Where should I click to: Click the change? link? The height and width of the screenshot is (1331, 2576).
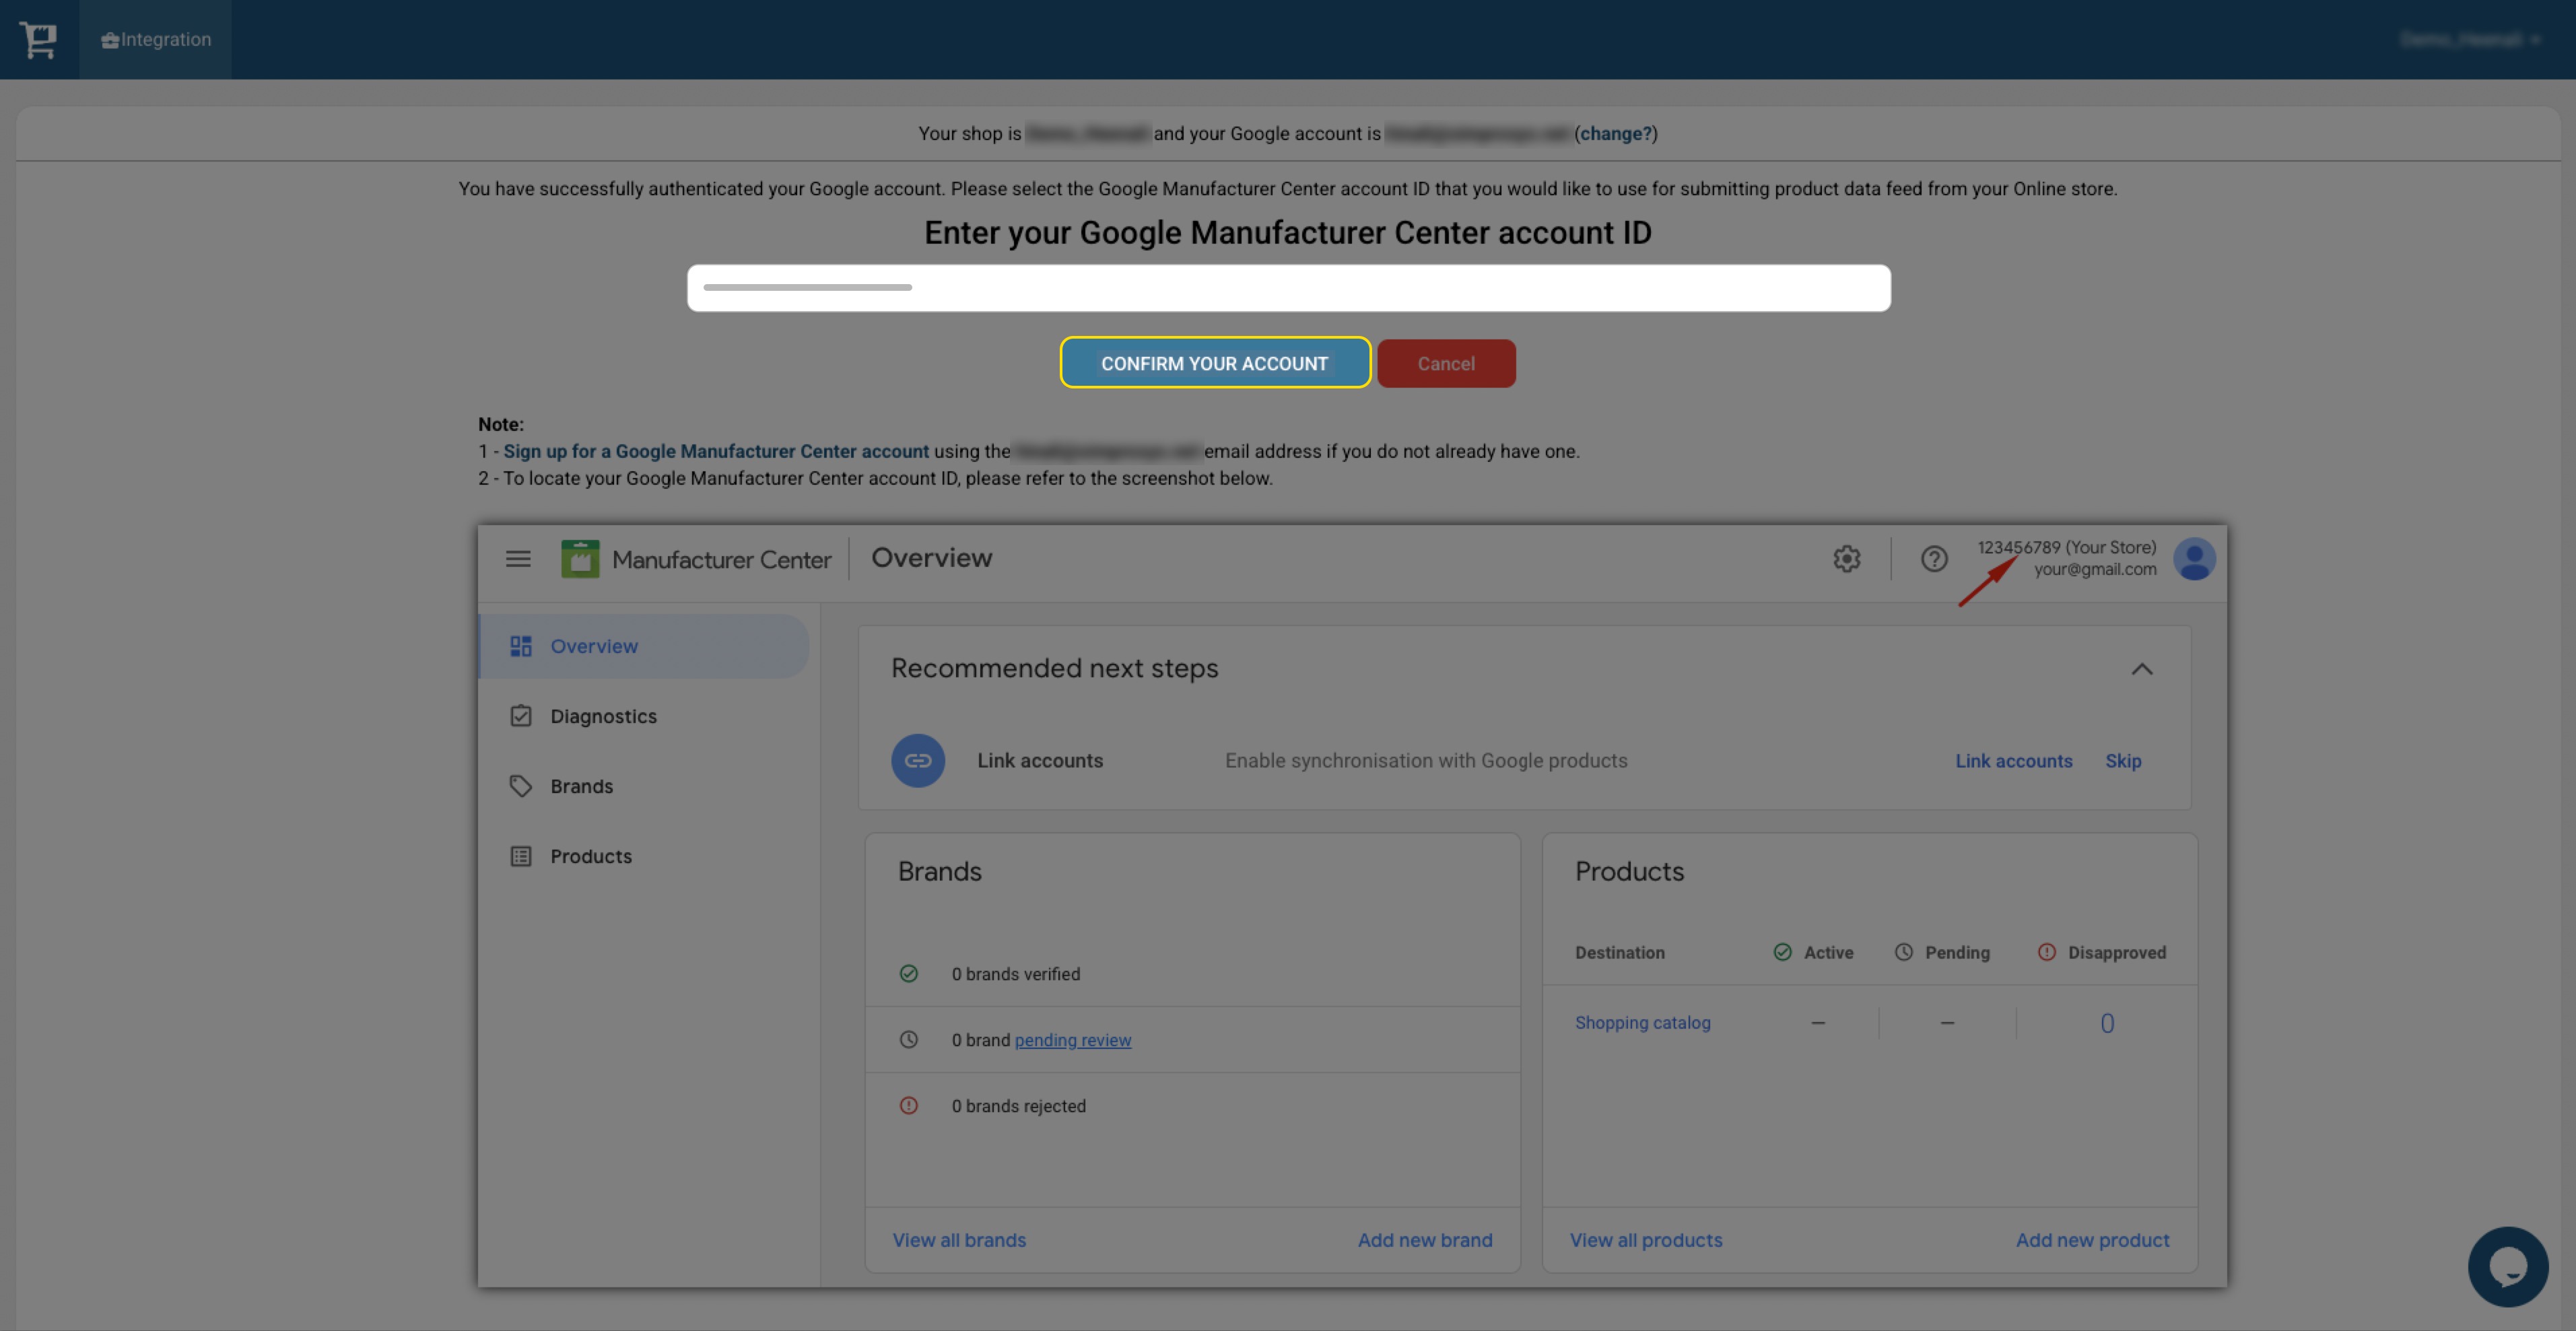point(1616,133)
